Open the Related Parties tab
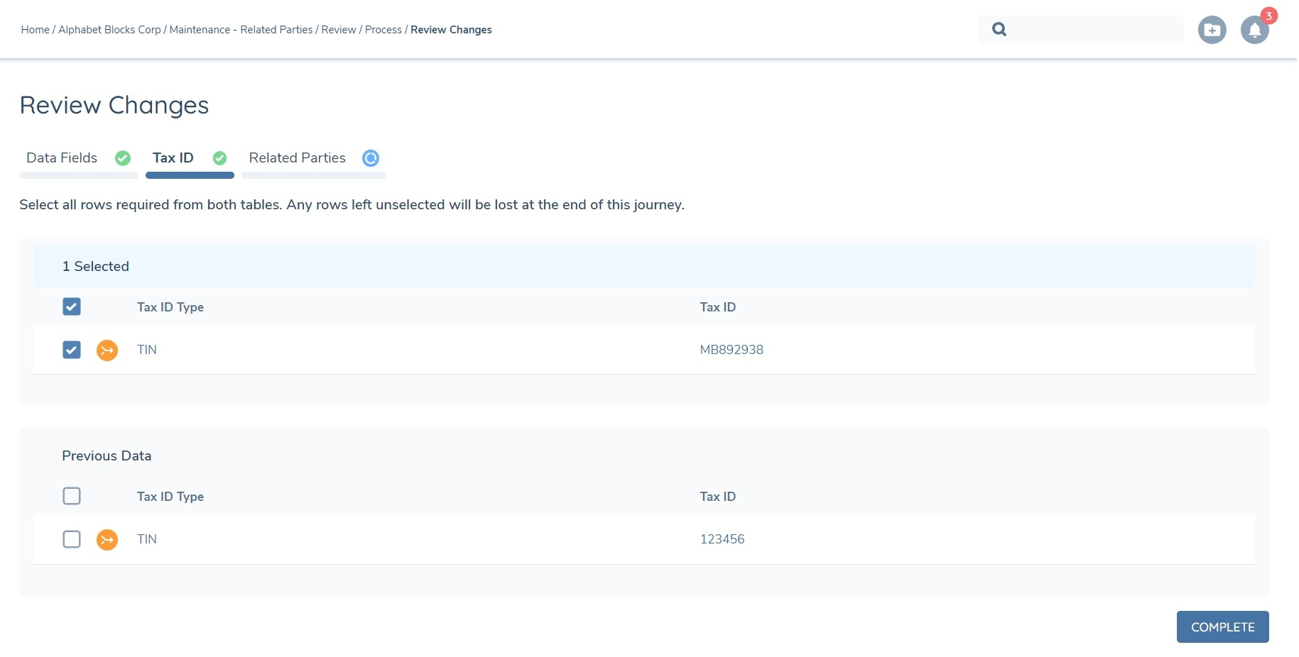Image resolution: width=1299 pixels, height=657 pixels. point(297,158)
